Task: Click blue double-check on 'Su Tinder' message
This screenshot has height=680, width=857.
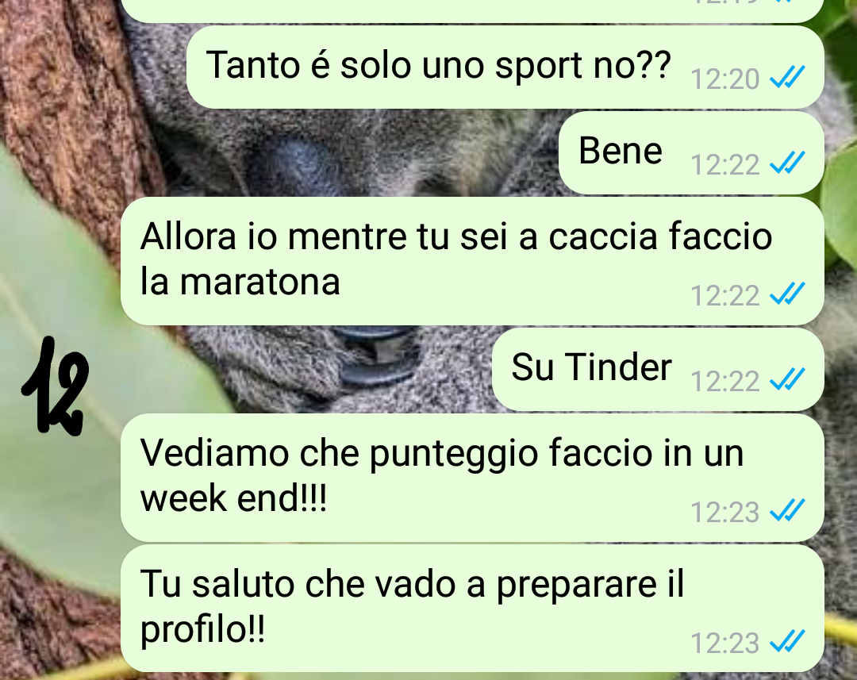Action: [787, 378]
